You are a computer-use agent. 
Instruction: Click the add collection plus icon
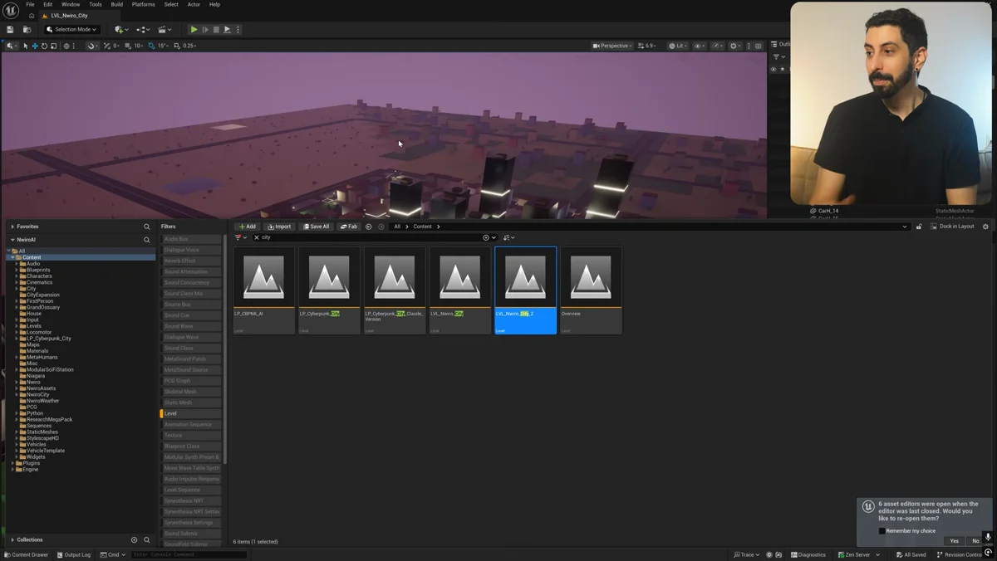click(x=134, y=539)
